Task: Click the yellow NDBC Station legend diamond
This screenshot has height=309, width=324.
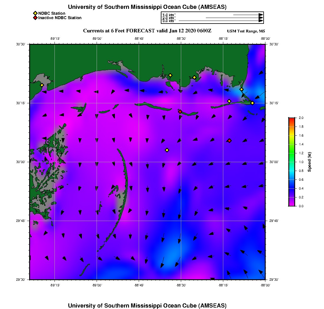Action: click(35, 13)
